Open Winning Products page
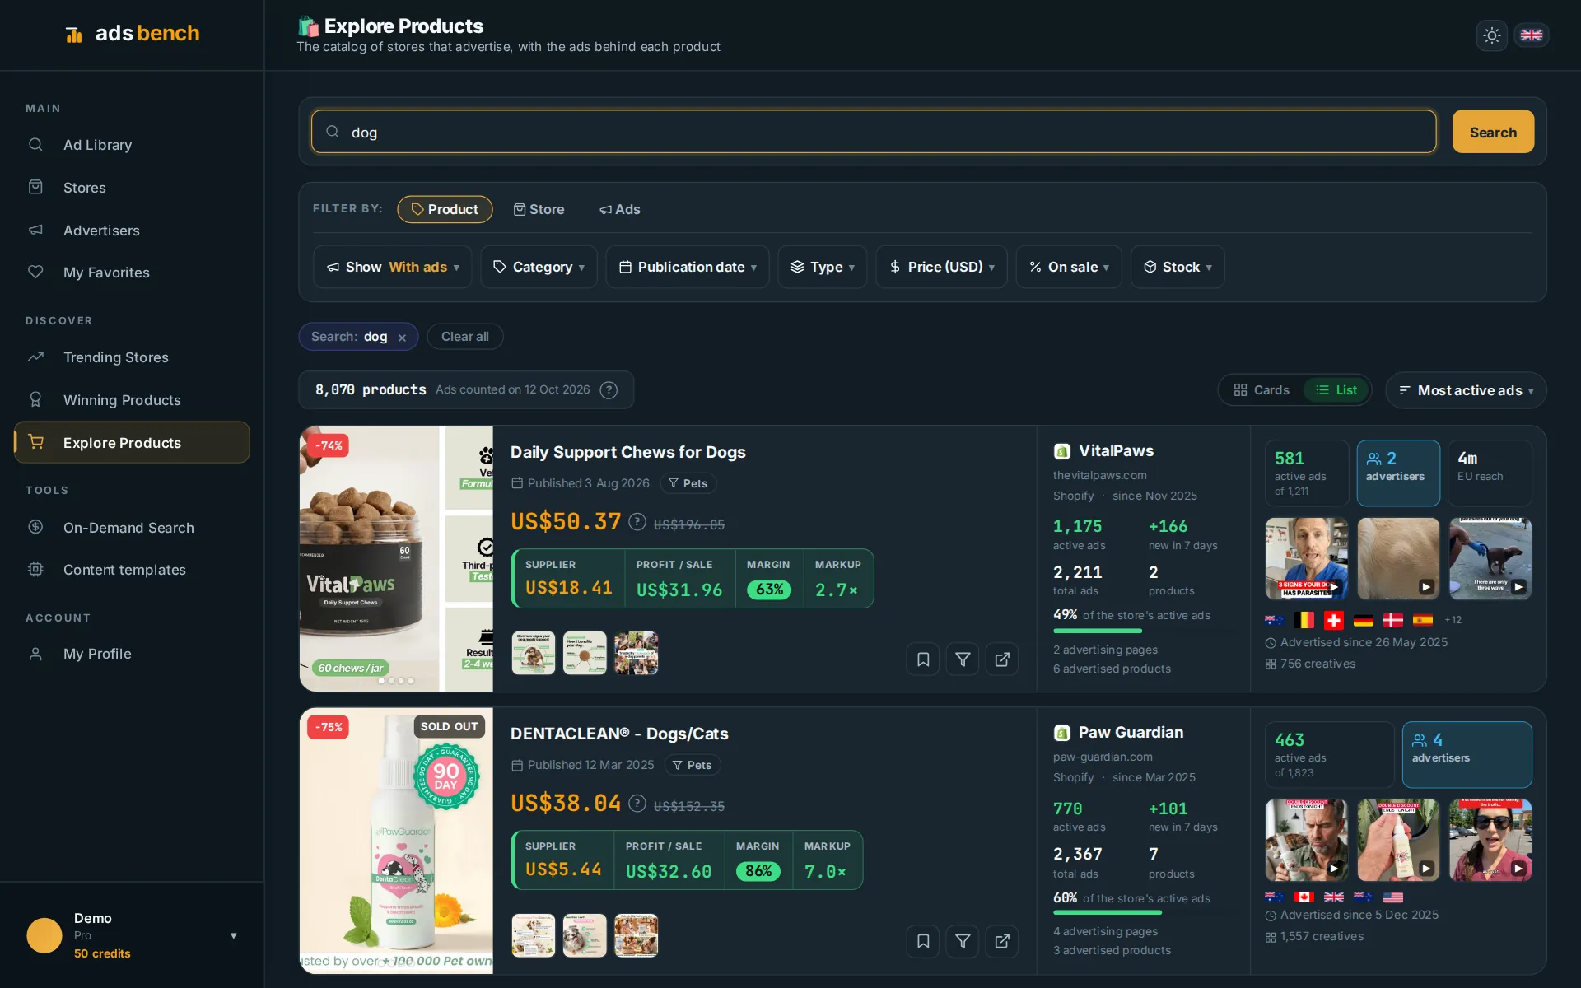 tap(132, 400)
